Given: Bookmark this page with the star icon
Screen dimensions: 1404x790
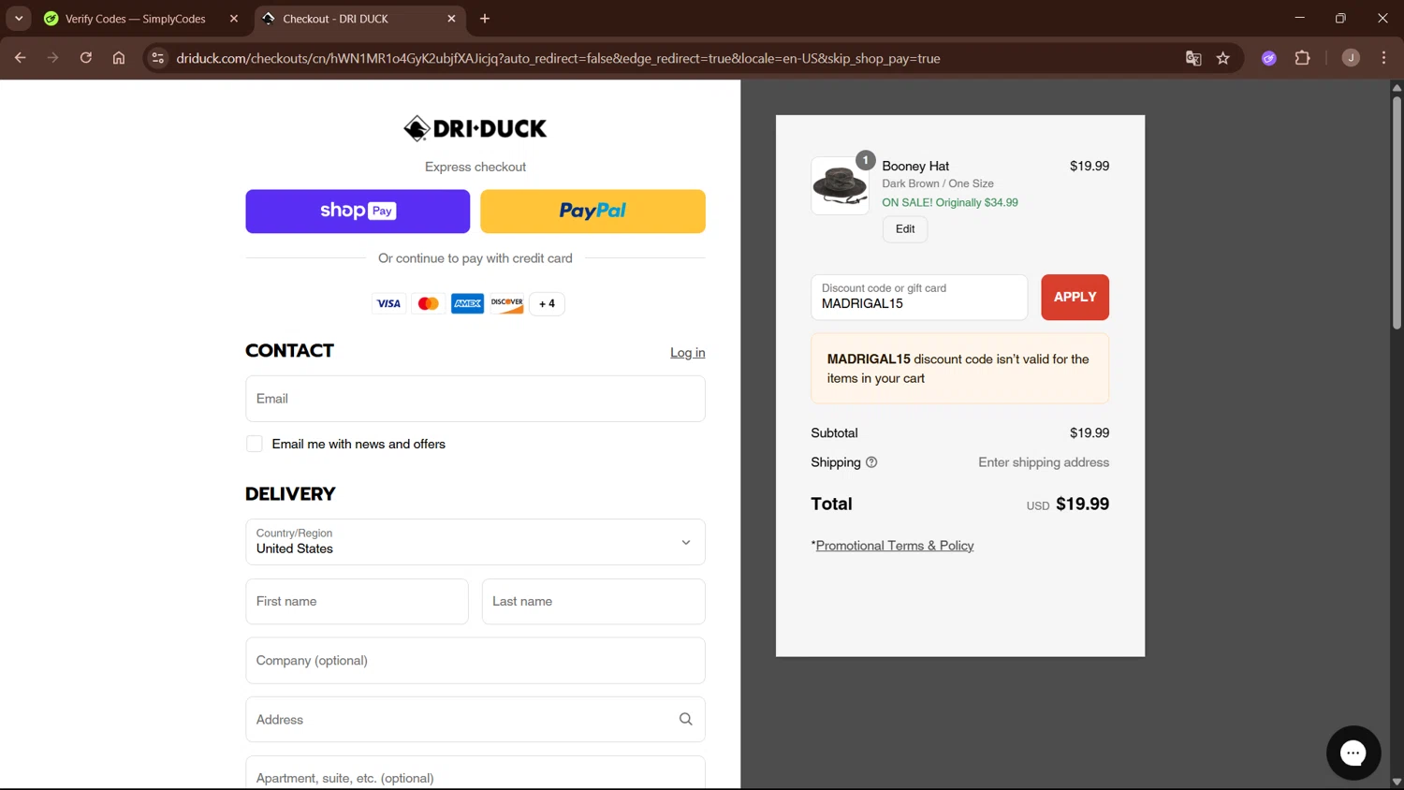Looking at the screenshot, I should click(x=1223, y=58).
